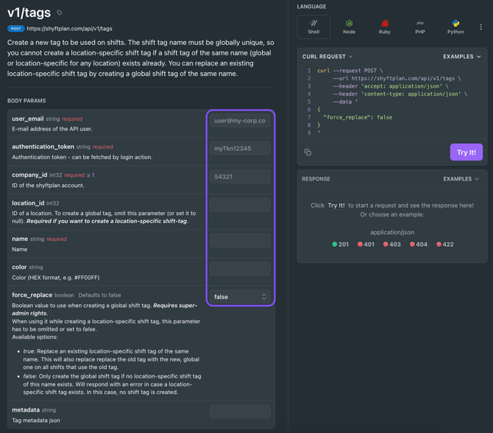The width and height of the screenshot is (493, 433).
Task: Choose the 404 response example
Action: (418, 244)
